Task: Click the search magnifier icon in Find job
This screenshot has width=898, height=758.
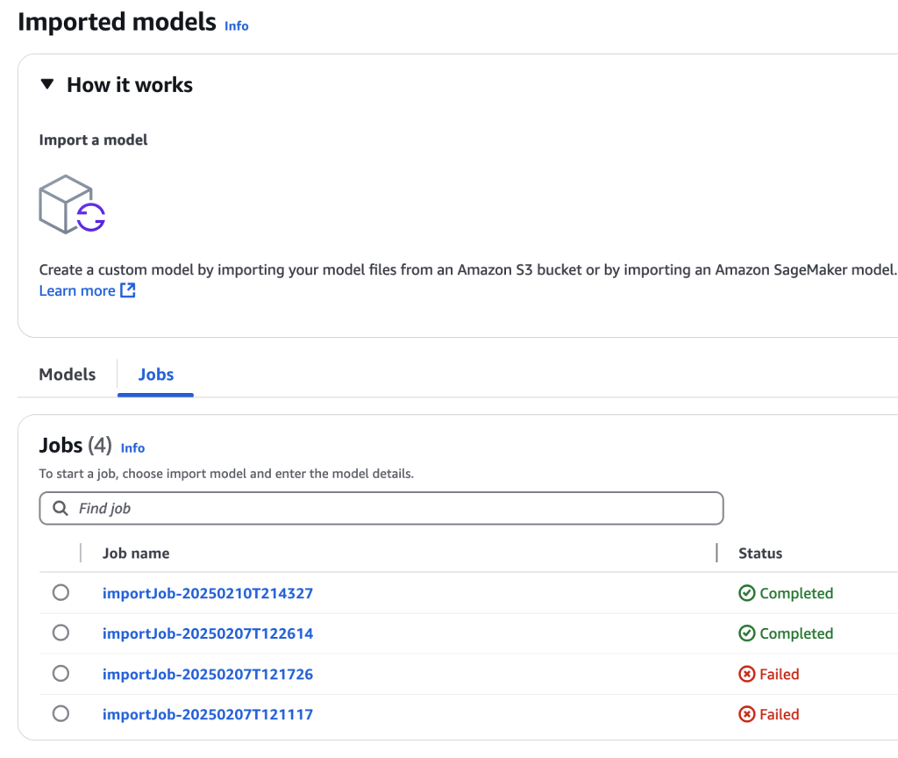Action: (61, 508)
